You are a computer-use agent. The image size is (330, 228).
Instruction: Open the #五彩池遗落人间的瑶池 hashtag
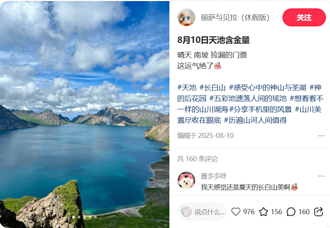coord(248,98)
